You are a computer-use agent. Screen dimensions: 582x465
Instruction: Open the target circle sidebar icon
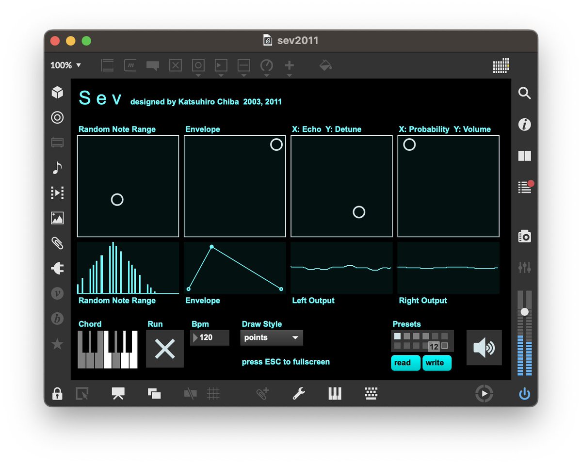coord(57,117)
